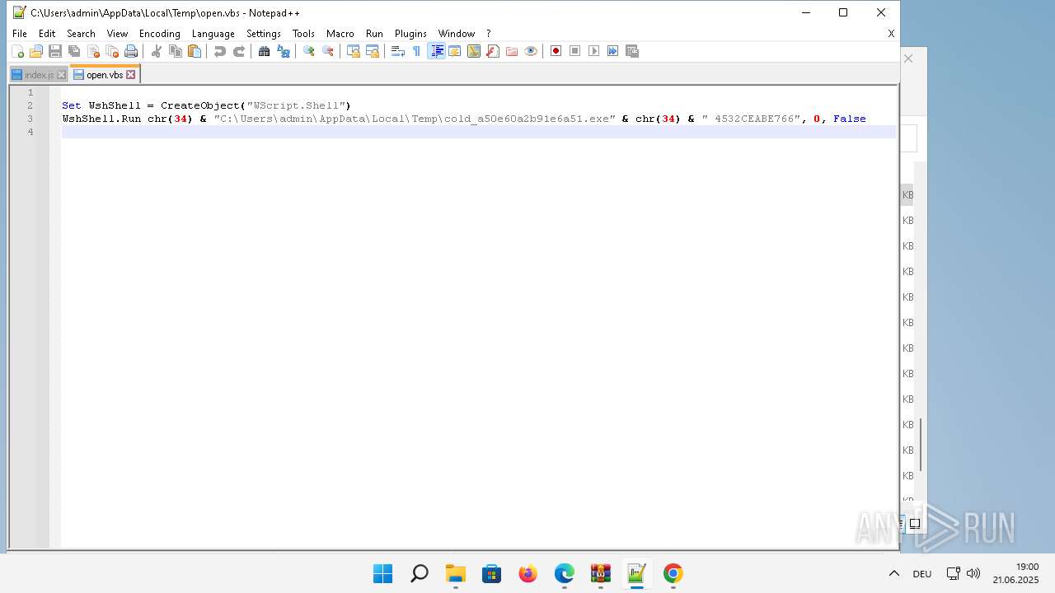Image resolution: width=1055 pixels, height=593 pixels.
Task: Open the Replace dialog icon
Action: point(283,51)
